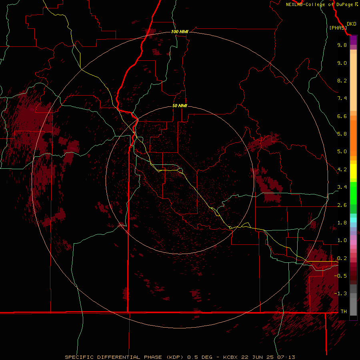Click the bright green segment of color bar
Image resolution: width=360 pixels, height=360 pixels.
pos(353,193)
